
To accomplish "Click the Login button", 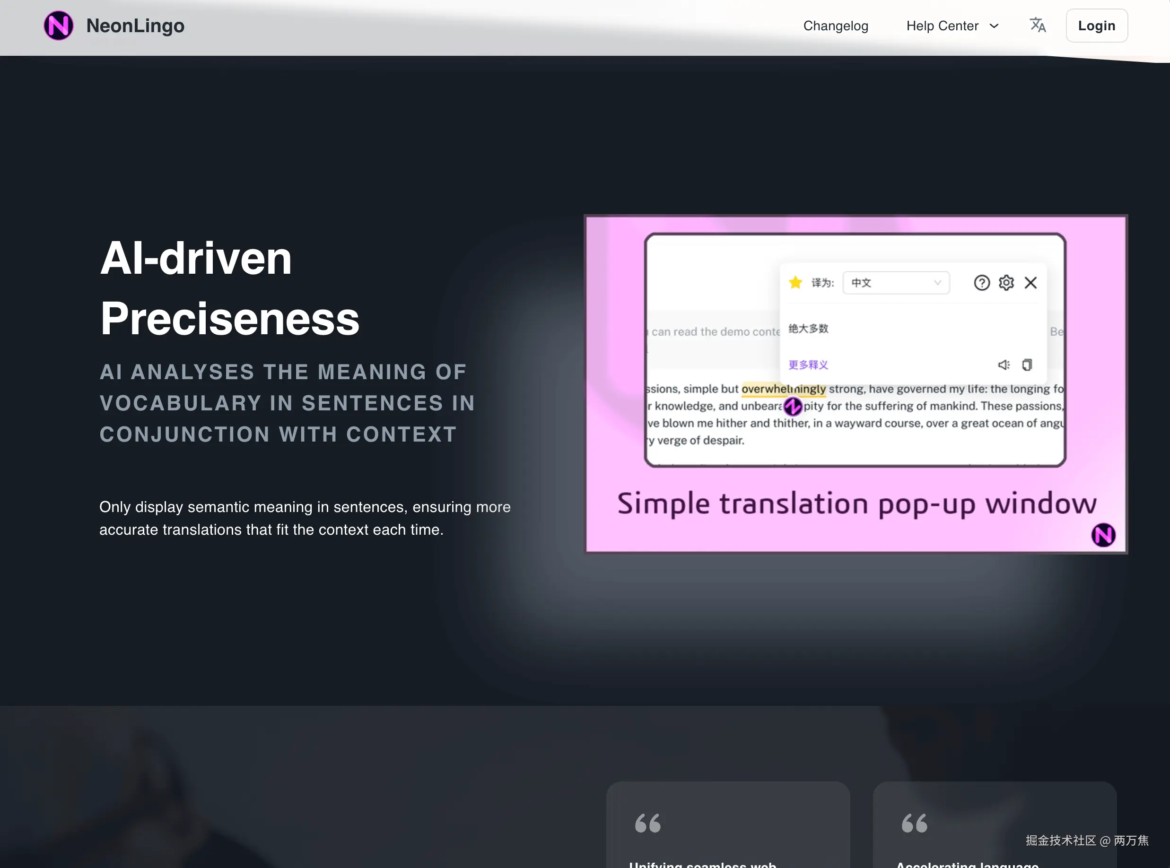I will (x=1096, y=26).
